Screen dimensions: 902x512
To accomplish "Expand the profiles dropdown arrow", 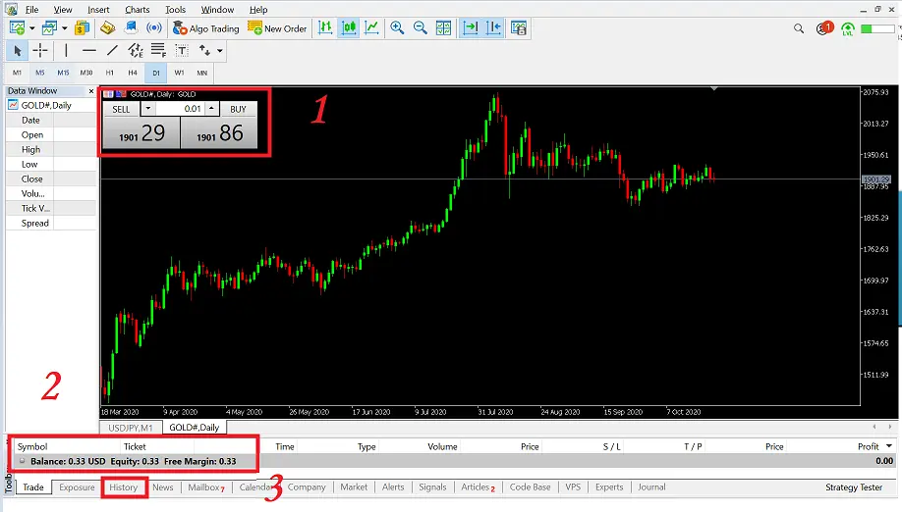I will click(x=65, y=28).
